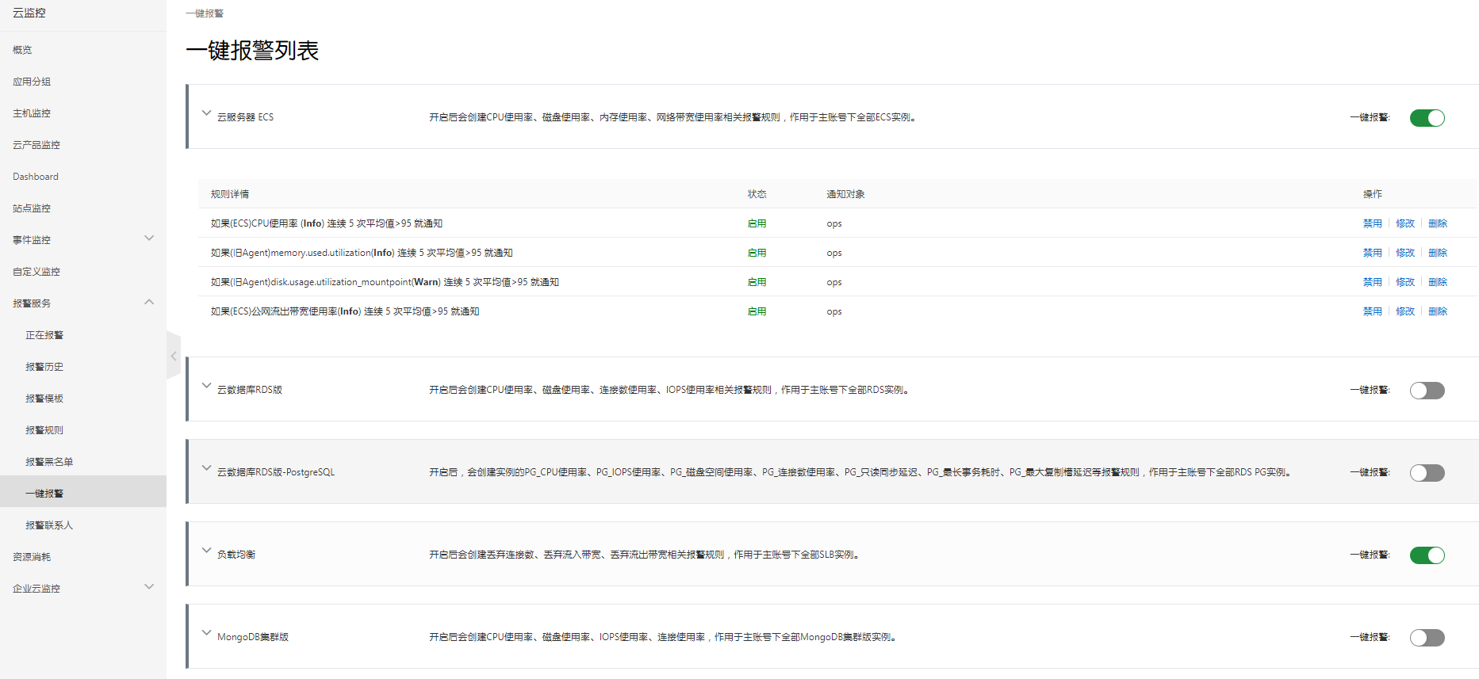Click the 一键报警 breadcrumb at top

(x=205, y=13)
